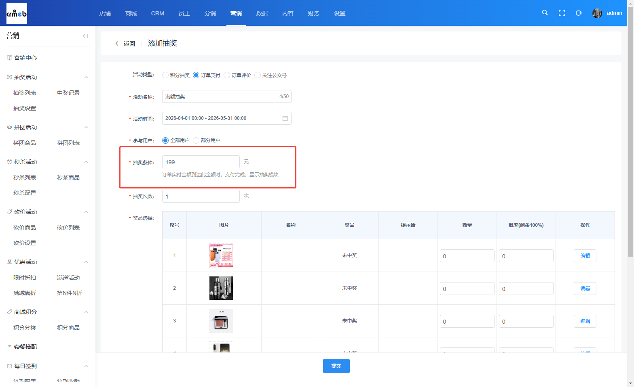634x387 pixels.
Task: Collapse the 抽奖活动 sidebar group
Action: [86, 77]
